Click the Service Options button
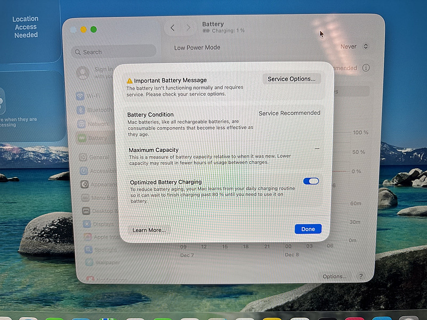This screenshot has width=427, height=320. coord(291,79)
